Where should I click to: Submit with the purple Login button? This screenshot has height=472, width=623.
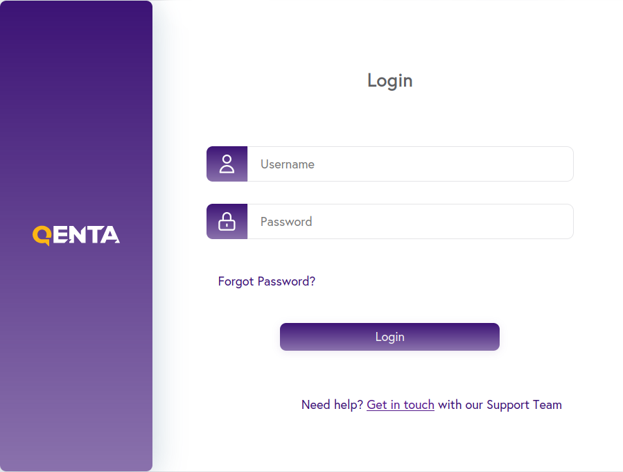[x=389, y=337]
